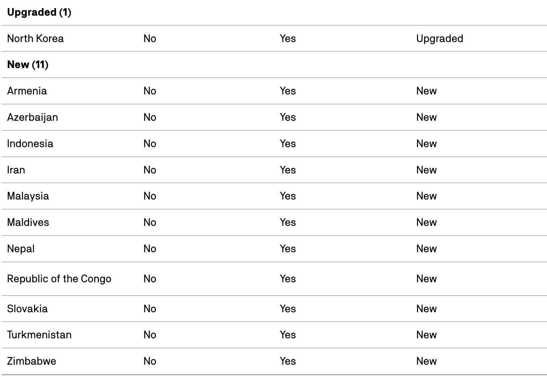
Task: Click the Upgraded status for North Korea
Action: click(x=439, y=39)
